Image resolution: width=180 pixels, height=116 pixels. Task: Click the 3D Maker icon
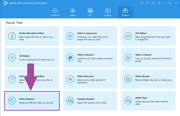12,58
